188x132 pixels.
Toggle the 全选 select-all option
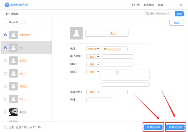click(5, 127)
